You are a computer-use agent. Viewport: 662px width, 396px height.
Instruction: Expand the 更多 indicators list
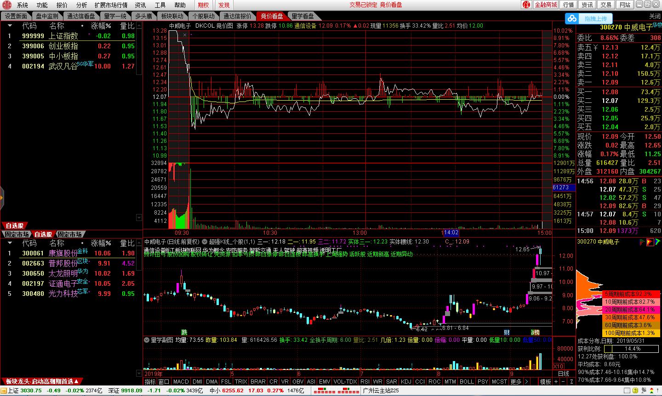[516, 382]
